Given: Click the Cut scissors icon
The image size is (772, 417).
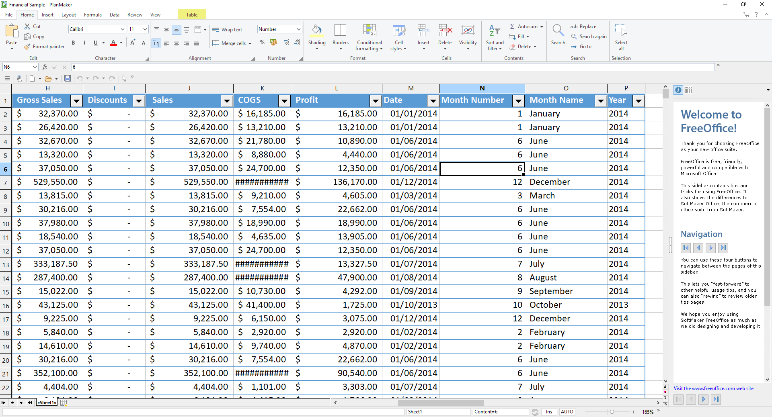Looking at the screenshot, I should (x=27, y=27).
